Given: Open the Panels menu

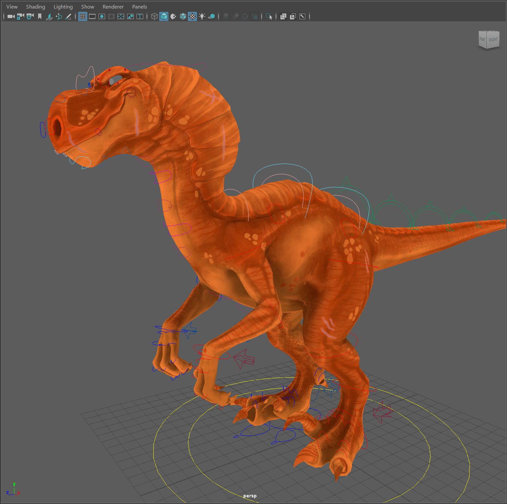Looking at the screenshot, I should tap(140, 7).
